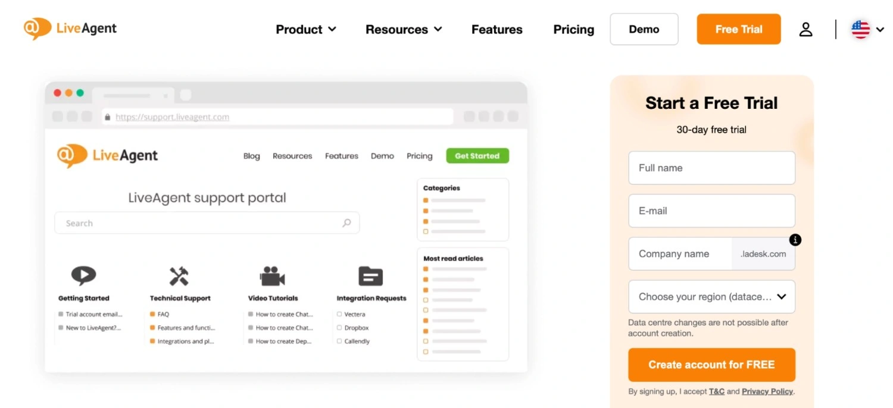Open the T&C link
This screenshot has height=408, width=893.
717,391
